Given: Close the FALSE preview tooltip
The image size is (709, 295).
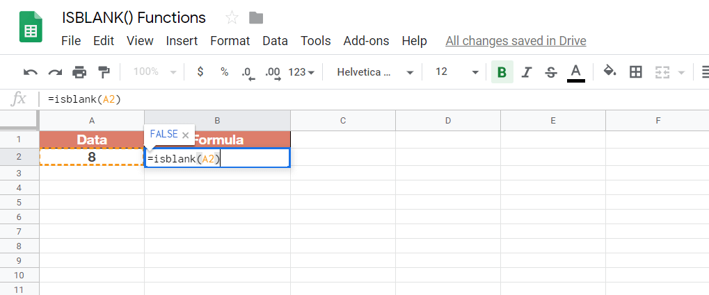Looking at the screenshot, I should click(x=185, y=135).
